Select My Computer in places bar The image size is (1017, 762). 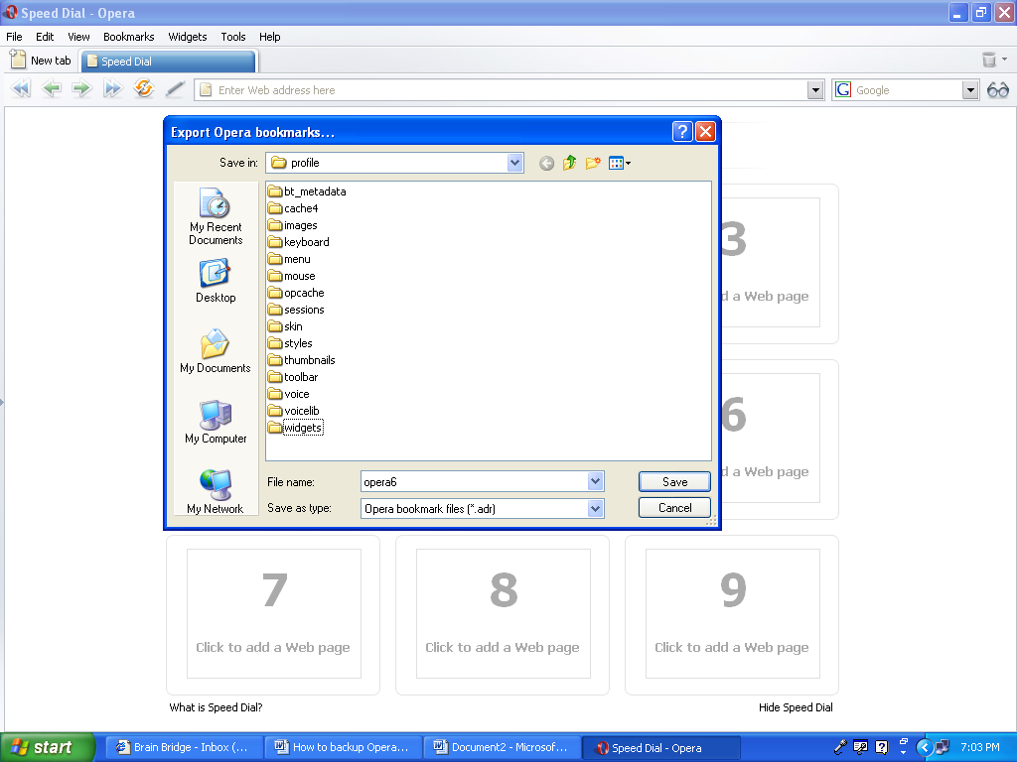pos(216,422)
